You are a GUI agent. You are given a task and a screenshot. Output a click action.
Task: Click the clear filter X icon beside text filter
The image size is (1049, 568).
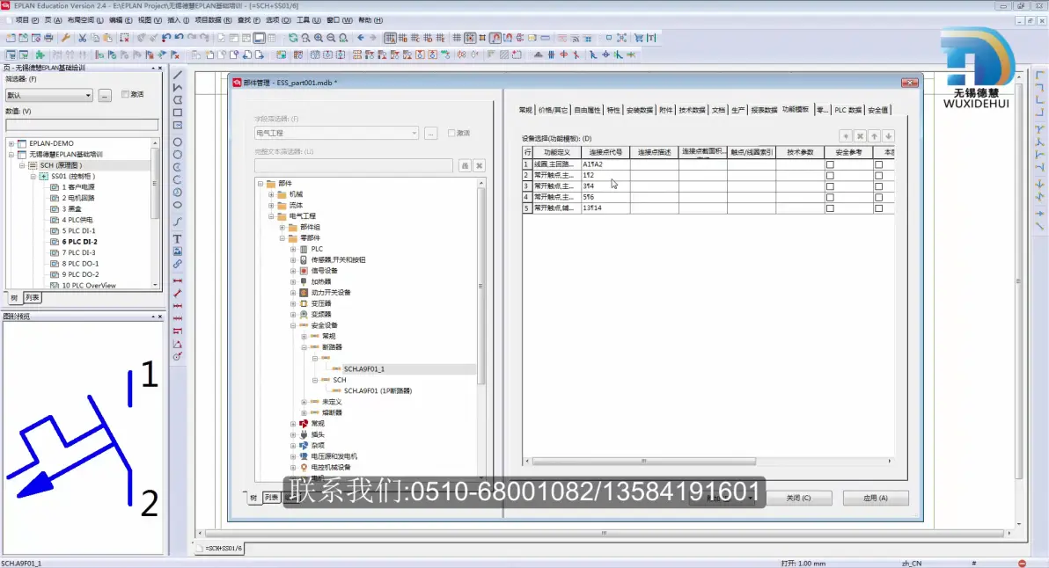[x=479, y=165]
